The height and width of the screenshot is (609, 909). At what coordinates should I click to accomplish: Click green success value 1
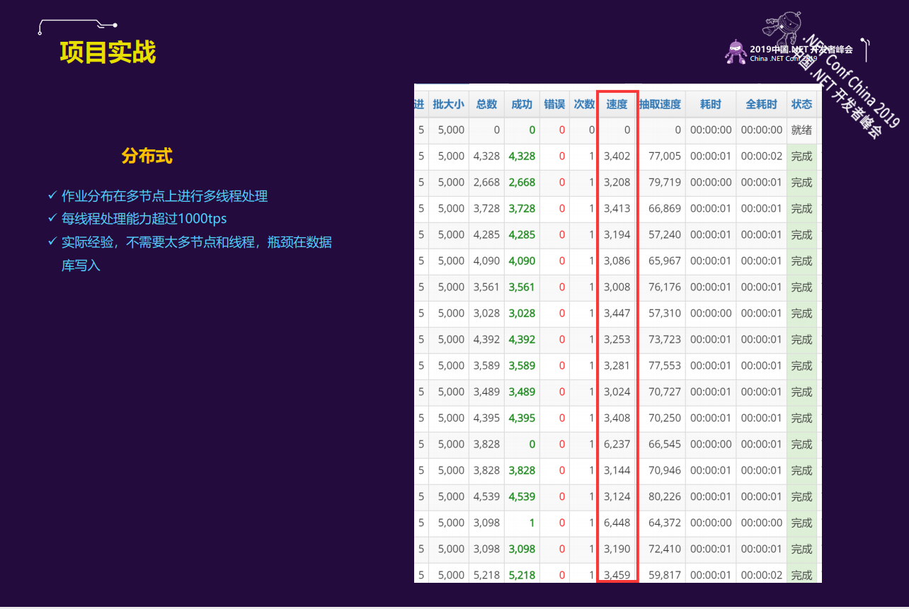532,523
